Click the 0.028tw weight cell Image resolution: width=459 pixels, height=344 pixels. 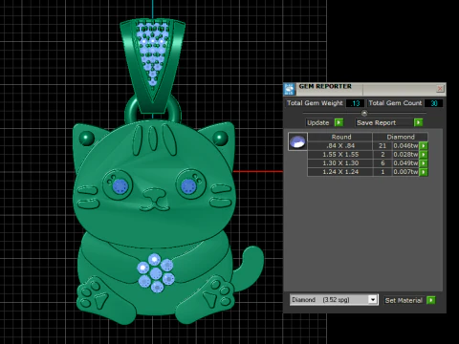tap(405, 155)
